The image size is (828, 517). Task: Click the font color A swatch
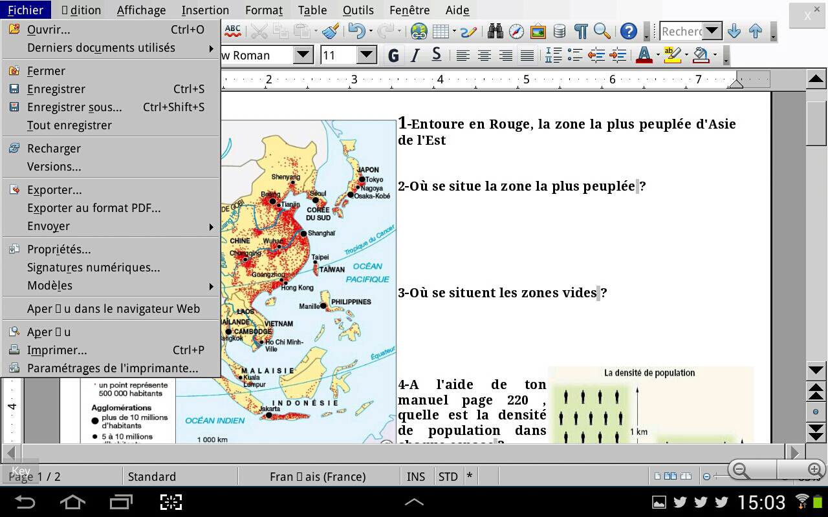tap(644, 56)
